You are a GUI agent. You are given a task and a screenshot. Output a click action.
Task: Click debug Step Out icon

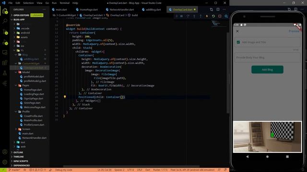point(201,16)
